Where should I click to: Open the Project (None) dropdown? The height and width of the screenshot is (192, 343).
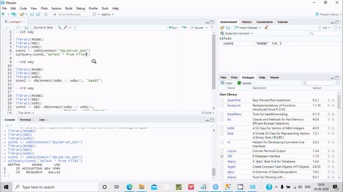[328, 14]
